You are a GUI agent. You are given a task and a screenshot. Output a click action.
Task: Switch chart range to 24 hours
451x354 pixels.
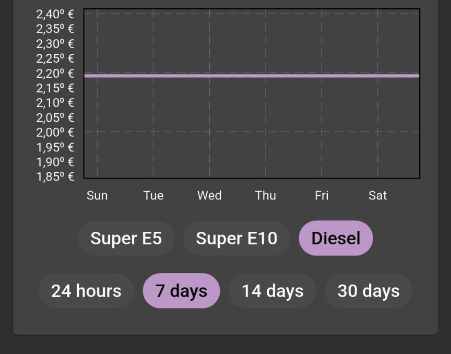pos(86,291)
